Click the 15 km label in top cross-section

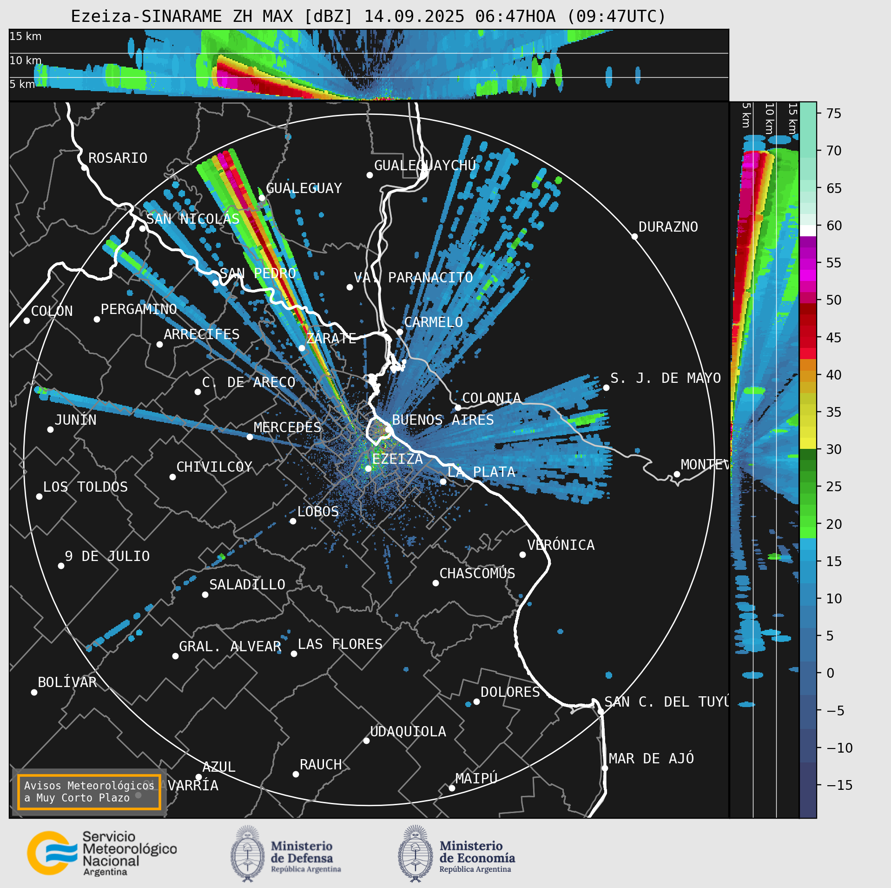pyautogui.click(x=26, y=36)
